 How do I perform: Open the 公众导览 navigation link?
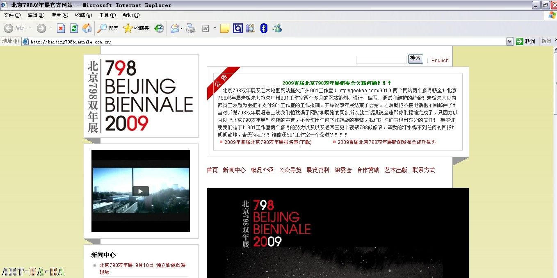tap(290, 170)
